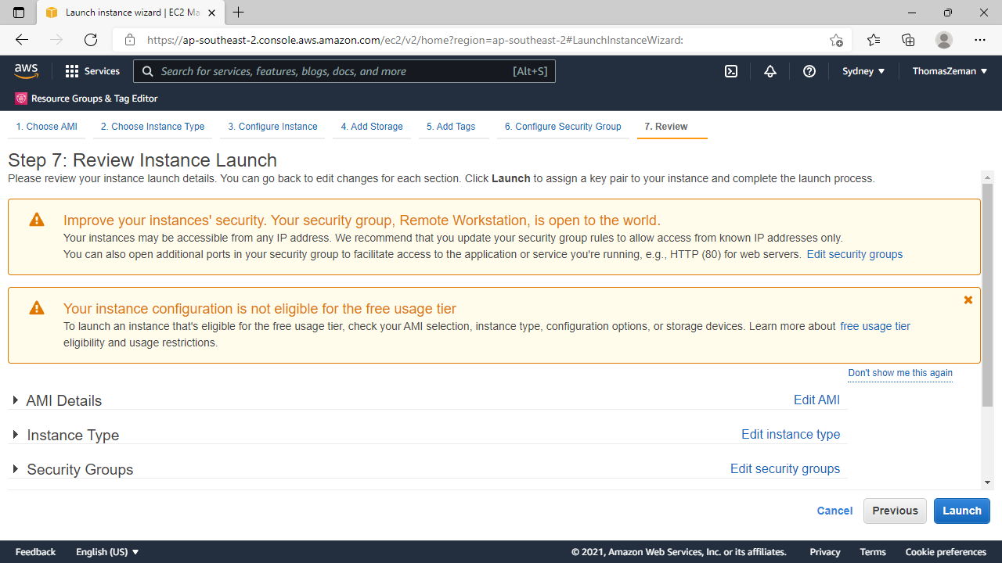Open the help question mark icon
Viewport: 1002px width, 563px height.
(809, 71)
